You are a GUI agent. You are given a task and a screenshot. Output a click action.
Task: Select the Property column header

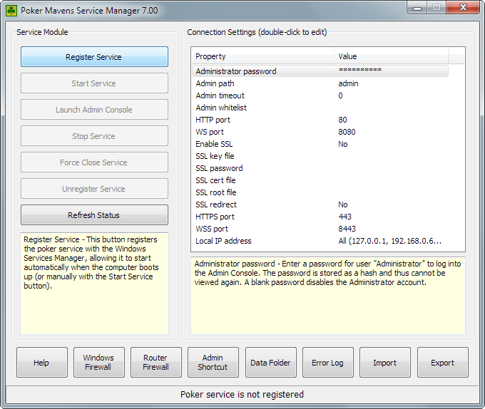[x=263, y=56]
